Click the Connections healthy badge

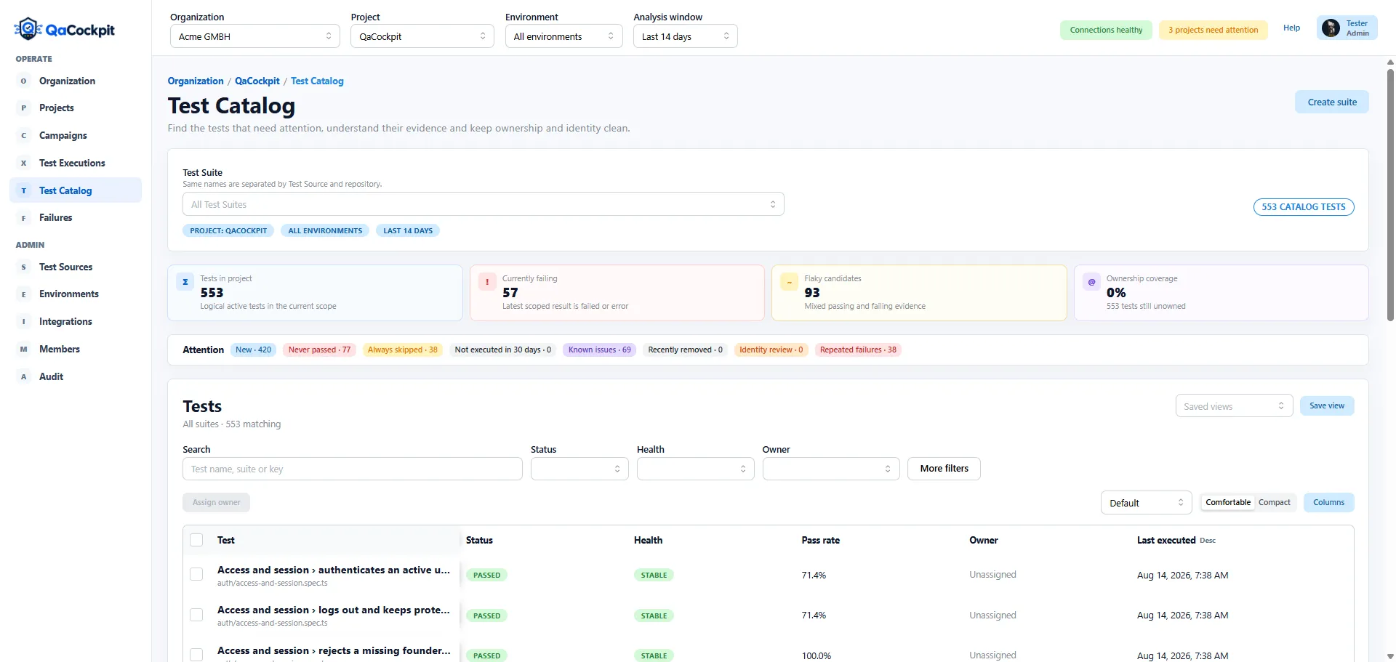[1106, 30]
